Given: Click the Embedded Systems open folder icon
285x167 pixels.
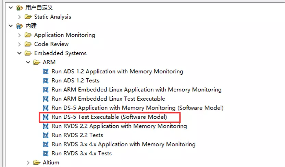Looking at the screenshot, I should pos(28,53).
